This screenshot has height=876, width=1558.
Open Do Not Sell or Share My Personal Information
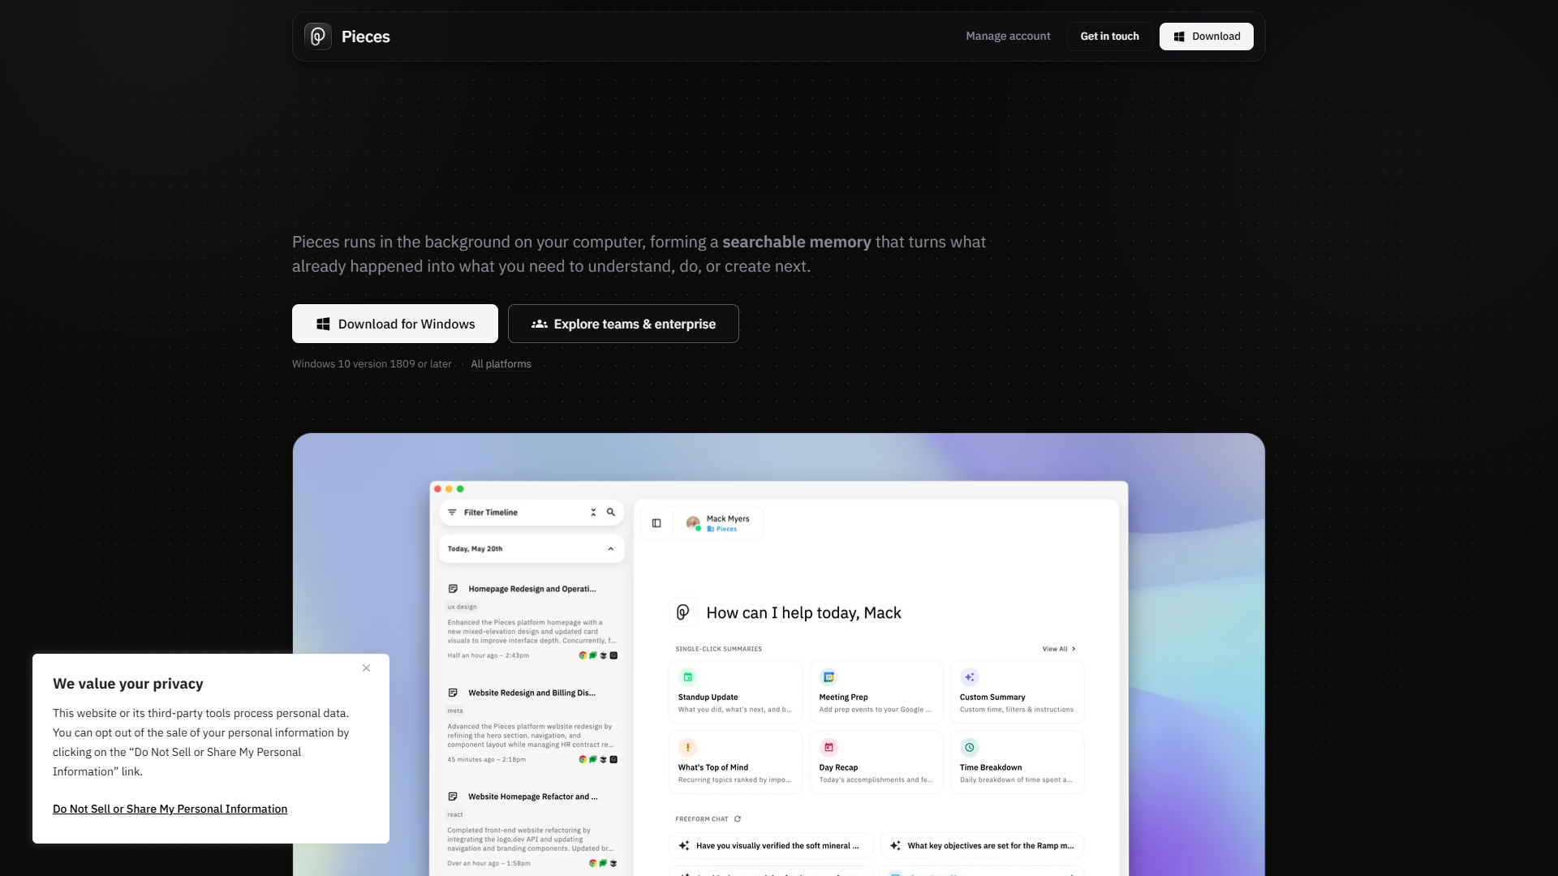point(170,809)
